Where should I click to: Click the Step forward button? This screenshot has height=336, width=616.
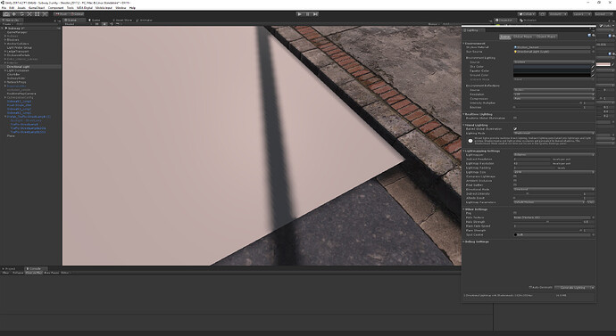315,14
